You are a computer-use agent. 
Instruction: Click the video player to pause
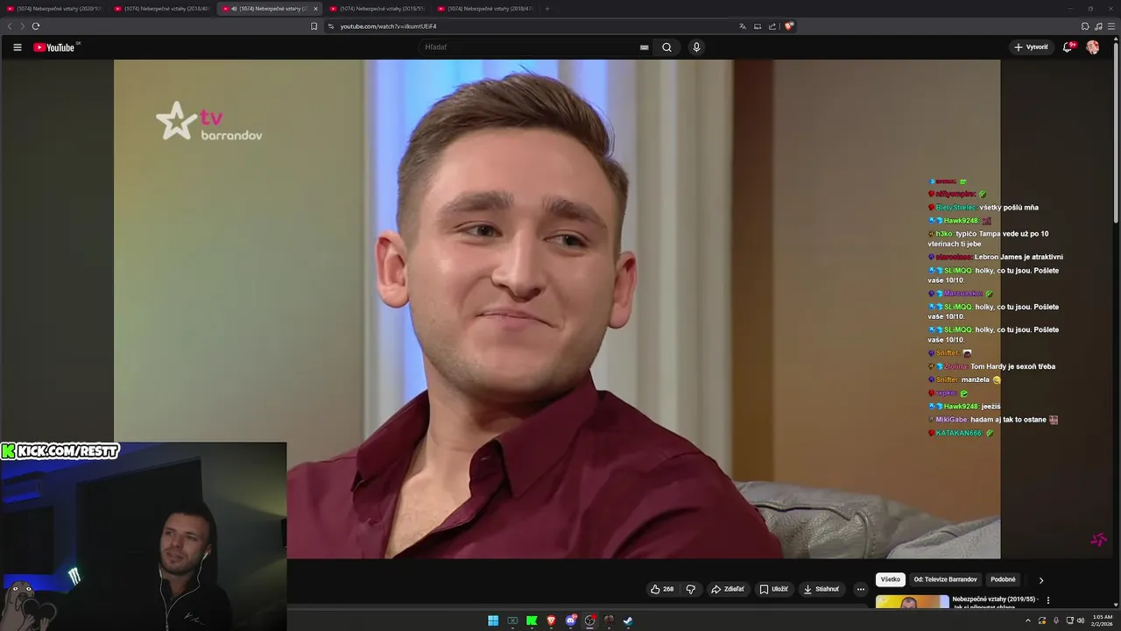[x=557, y=308]
